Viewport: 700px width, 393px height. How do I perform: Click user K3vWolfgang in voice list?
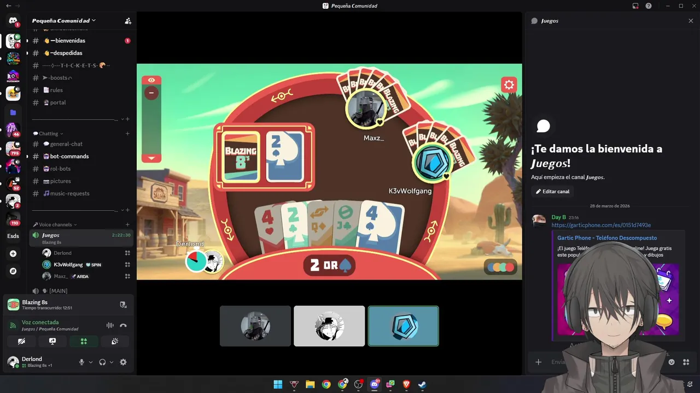click(x=86, y=265)
